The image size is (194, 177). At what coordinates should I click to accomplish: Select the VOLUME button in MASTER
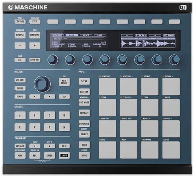click(x=20, y=80)
